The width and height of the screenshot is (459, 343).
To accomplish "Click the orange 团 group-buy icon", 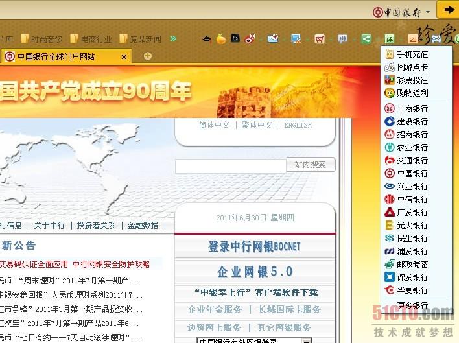I will pyautogui.click(x=413, y=39).
